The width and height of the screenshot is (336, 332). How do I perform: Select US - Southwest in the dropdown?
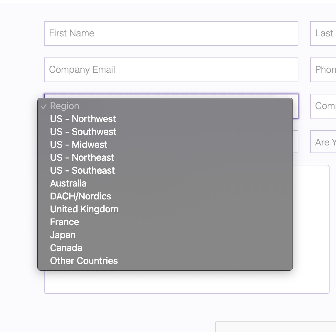pyautogui.click(x=83, y=132)
